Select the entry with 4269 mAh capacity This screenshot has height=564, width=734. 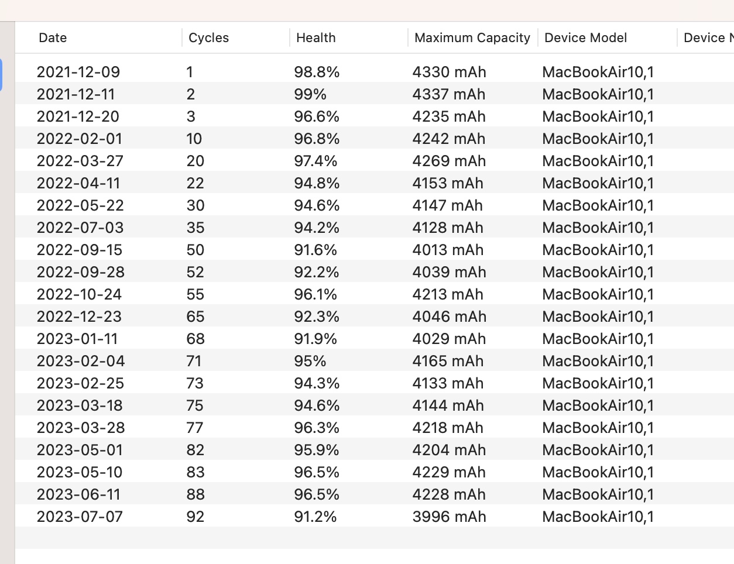point(449,161)
